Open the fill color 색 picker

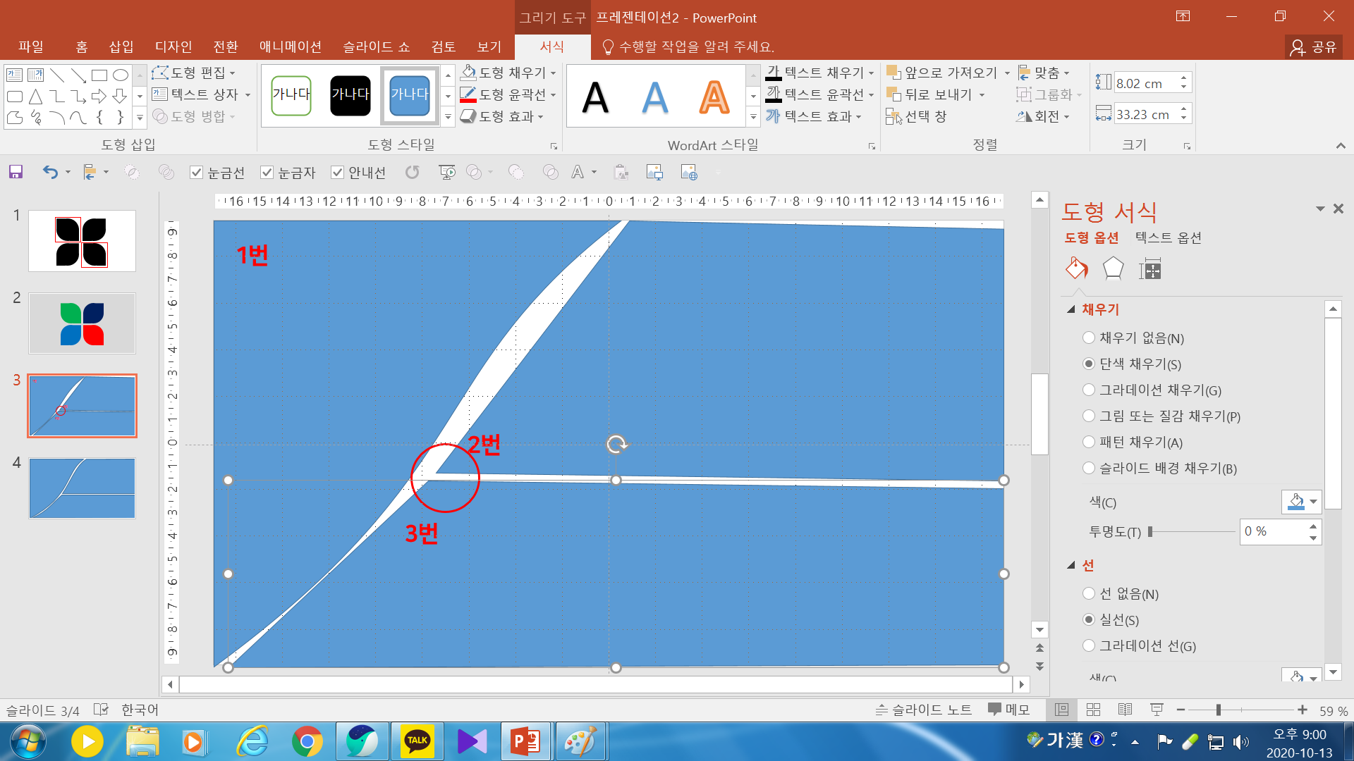(1301, 502)
